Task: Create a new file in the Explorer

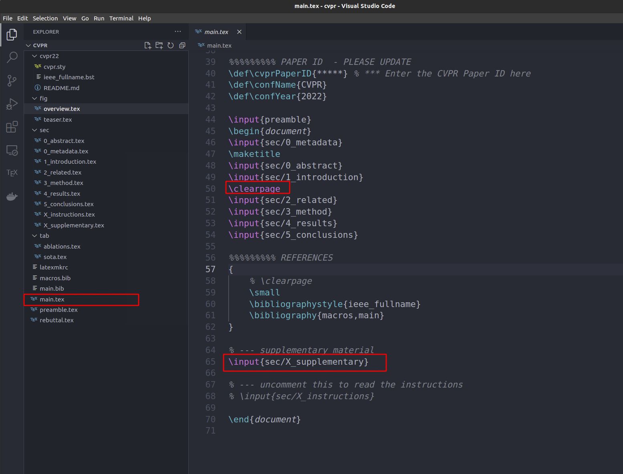Action: [x=147, y=45]
